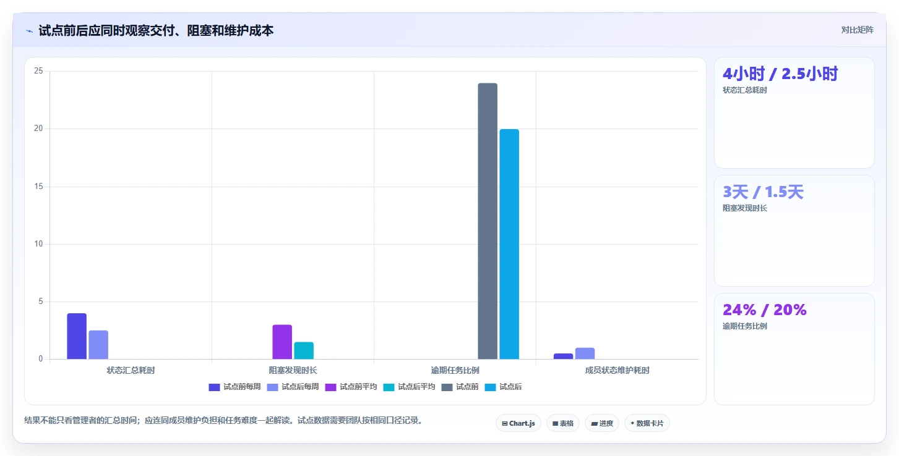Click the Chart.js tag
This screenshot has height=456, width=899.
[x=518, y=423]
